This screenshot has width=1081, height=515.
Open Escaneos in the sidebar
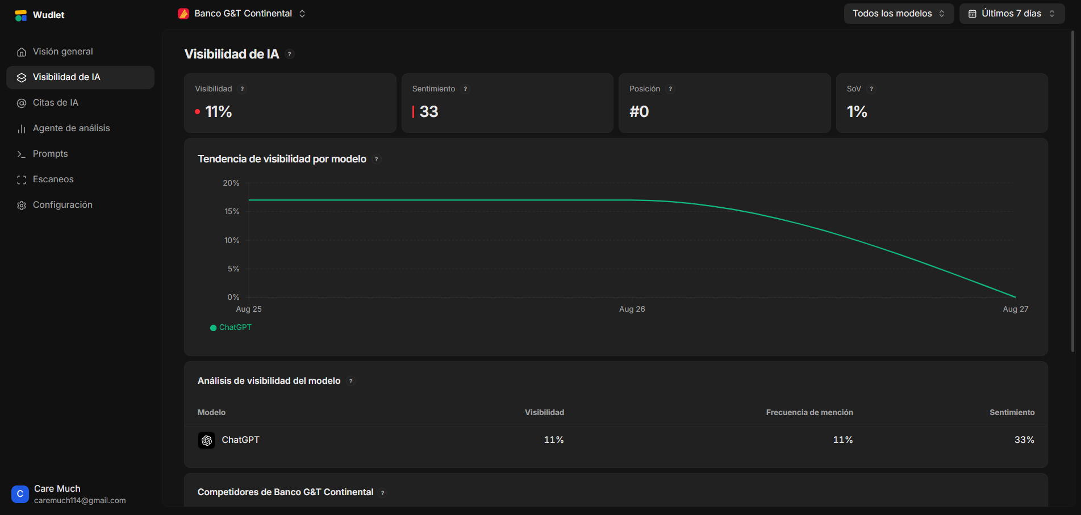[x=80, y=179]
